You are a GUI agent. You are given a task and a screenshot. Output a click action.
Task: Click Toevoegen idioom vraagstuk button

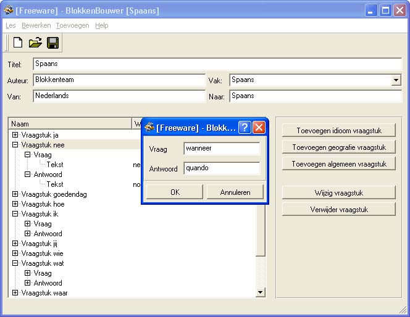(x=338, y=131)
